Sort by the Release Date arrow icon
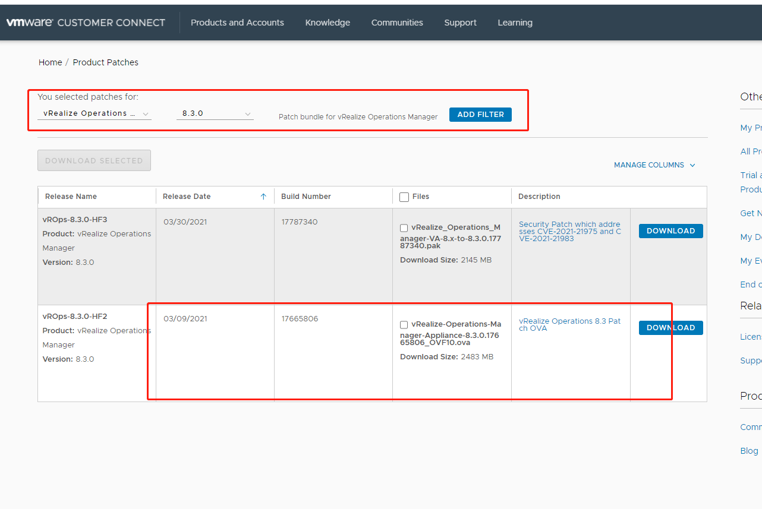762x509 pixels. 263,197
